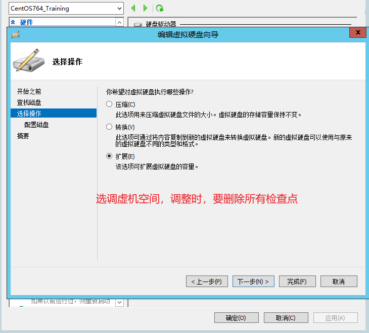Select the 扩展(E) radio option
Screen dimensions: 369x333
pos(109,156)
